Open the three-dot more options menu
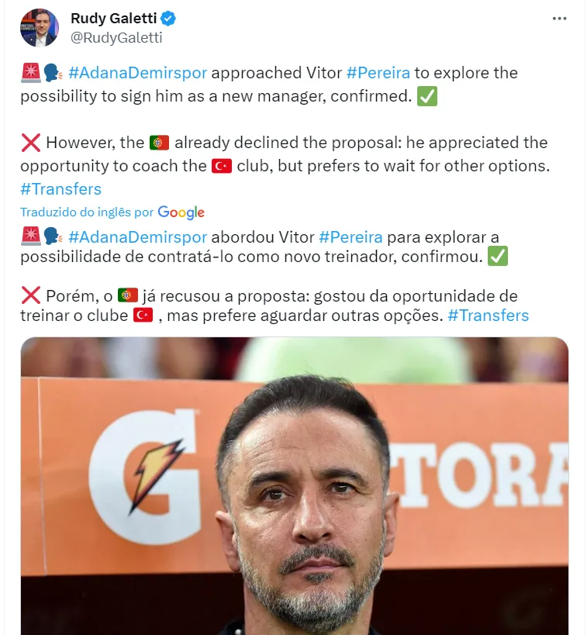Viewport: 587px width, 635px height. (559, 19)
